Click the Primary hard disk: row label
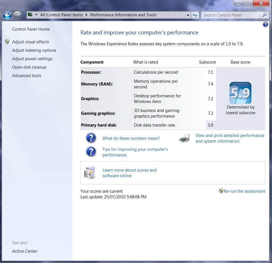Viewport: 272px width, 263px height. click(x=99, y=125)
